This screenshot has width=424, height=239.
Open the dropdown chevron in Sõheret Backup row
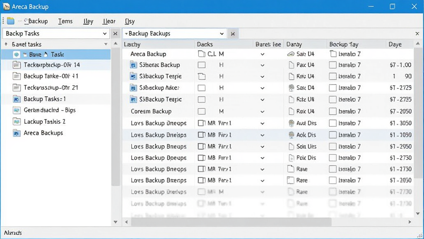[x=262, y=65]
